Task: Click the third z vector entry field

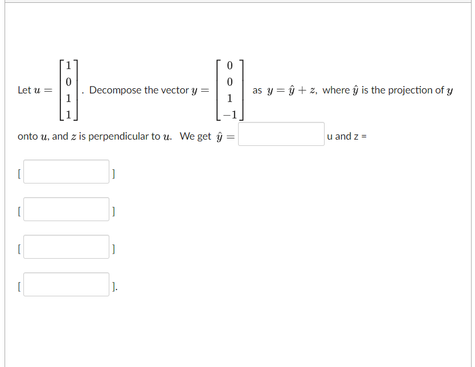Action: click(65, 246)
